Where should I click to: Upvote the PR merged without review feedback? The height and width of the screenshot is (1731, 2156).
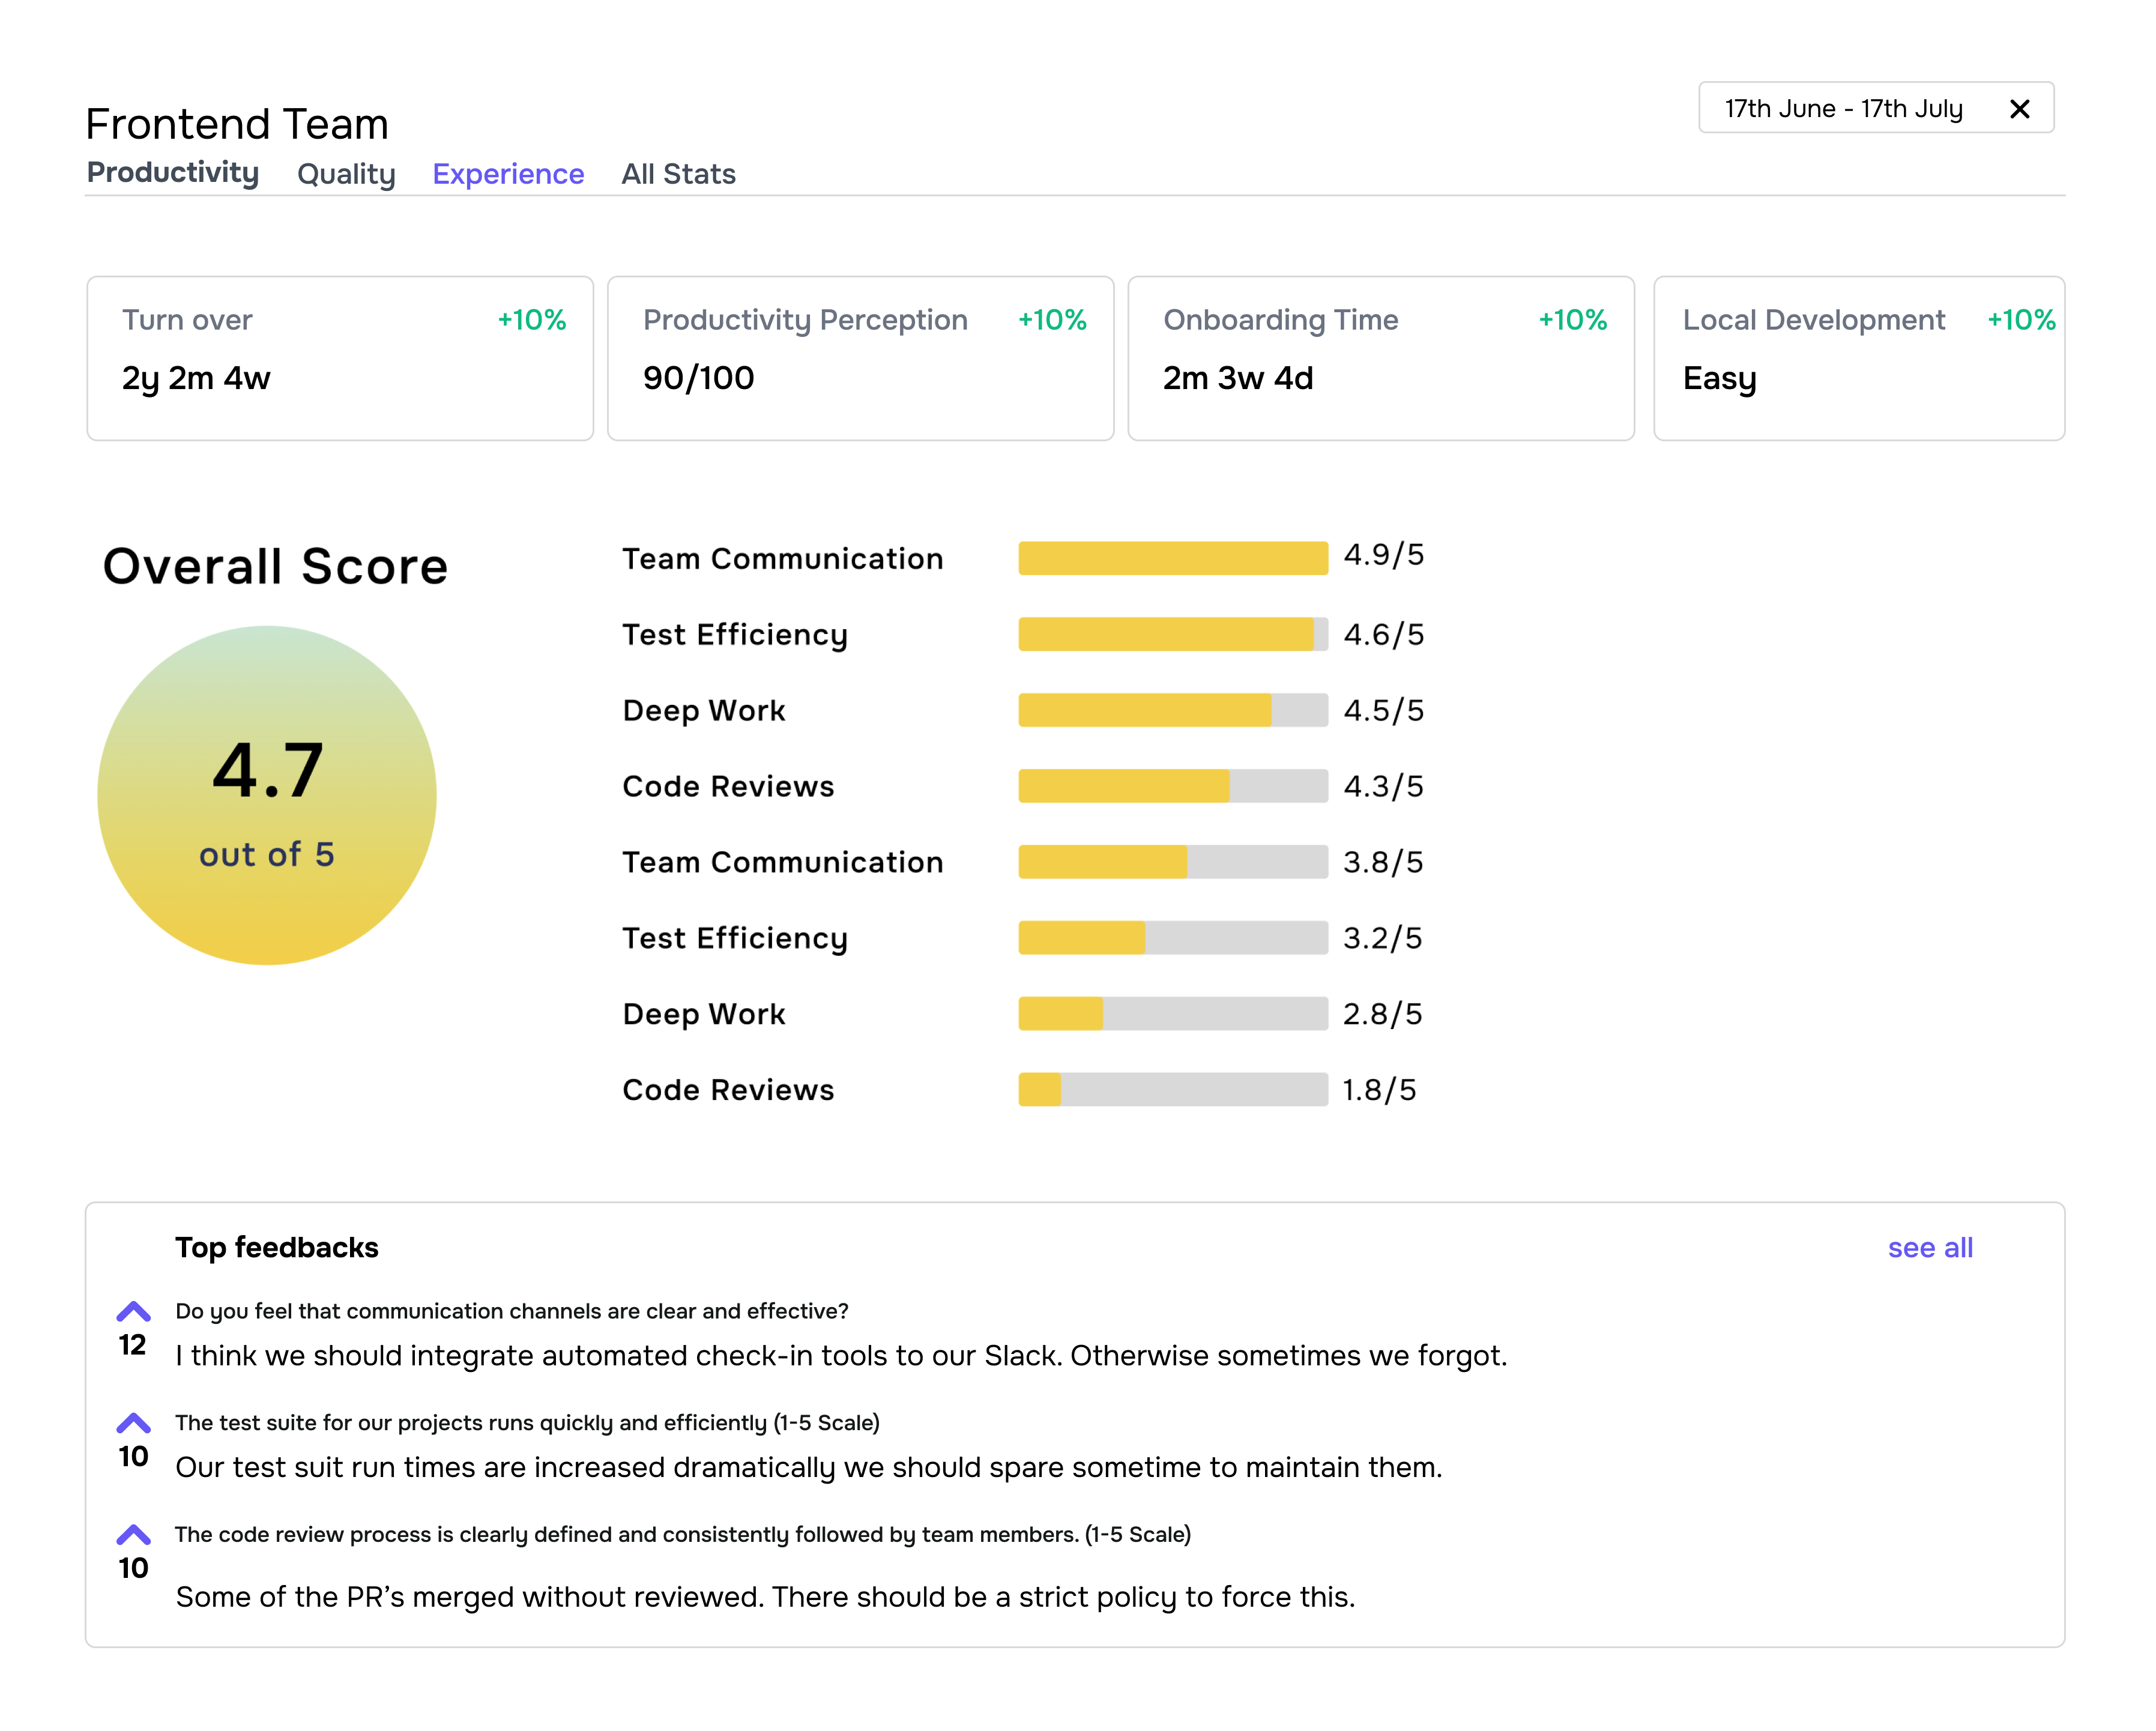(x=133, y=1535)
